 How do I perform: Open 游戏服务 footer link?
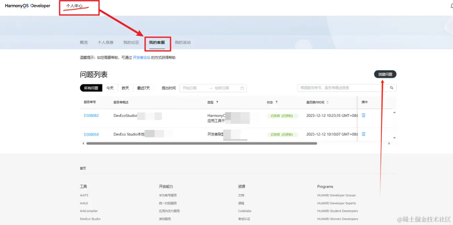click(x=165, y=219)
